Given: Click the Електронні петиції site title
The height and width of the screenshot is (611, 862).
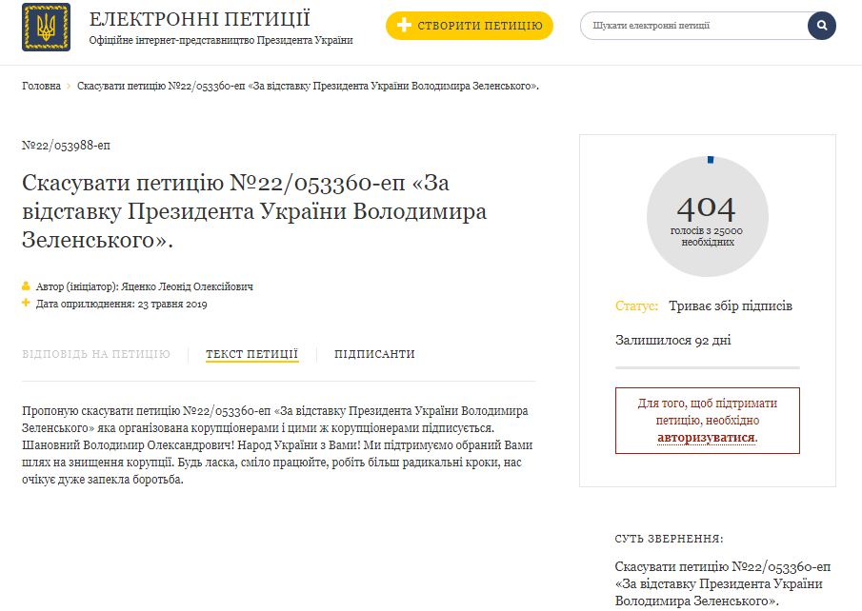Looking at the screenshot, I should 200,19.
